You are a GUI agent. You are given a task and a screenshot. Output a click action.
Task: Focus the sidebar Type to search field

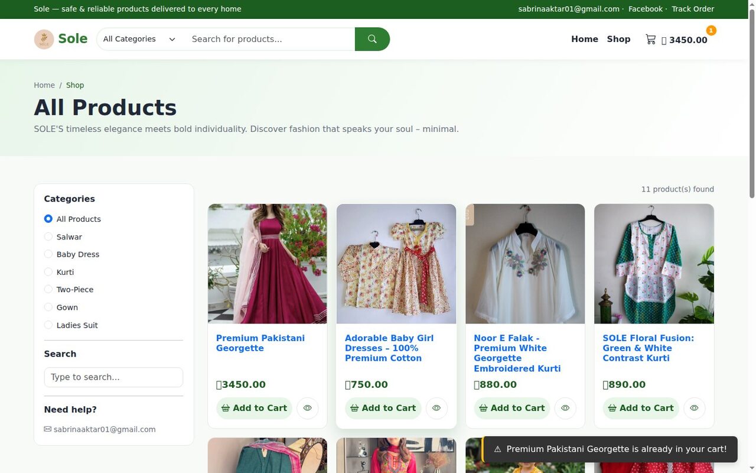pyautogui.click(x=113, y=377)
